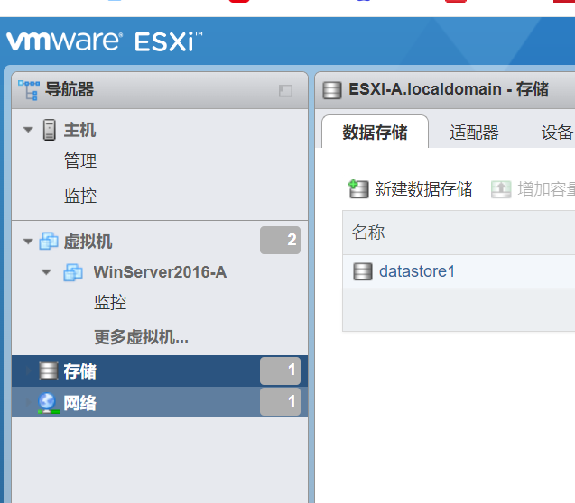
Task: Open the 设备 devices tab
Action: click(x=557, y=133)
